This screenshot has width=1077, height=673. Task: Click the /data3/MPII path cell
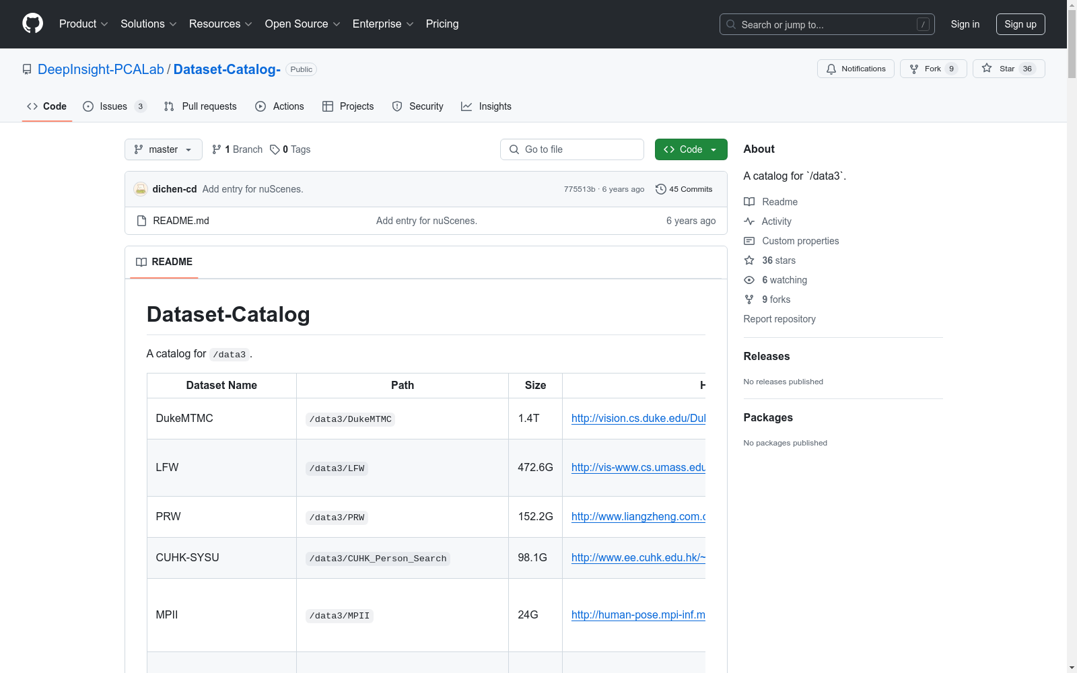403,615
